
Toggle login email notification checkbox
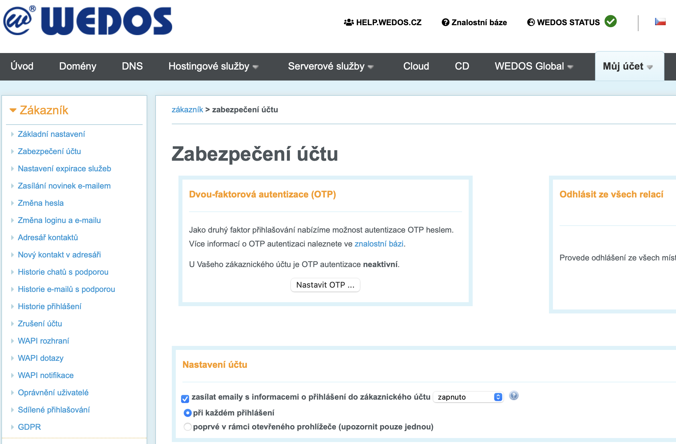(185, 399)
